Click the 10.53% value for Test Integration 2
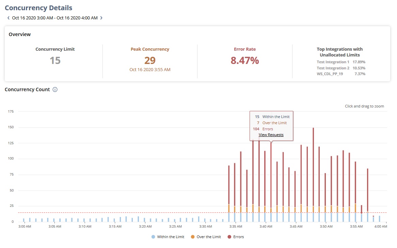This screenshot has height=248, width=397. point(359,68)
